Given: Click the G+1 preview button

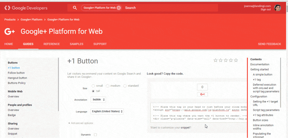Looking at the screenshot, I should click(x=202, y=94).
